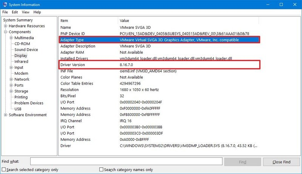
Task: Select the Adapter RAM row
Action: click(x=159, y=52)
